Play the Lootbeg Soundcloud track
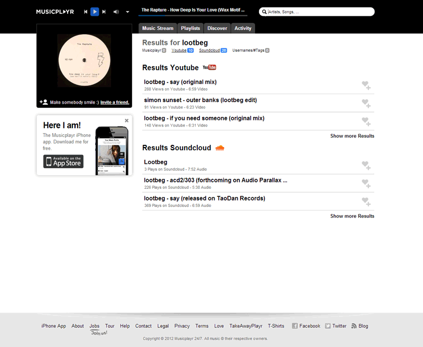 [155, 162]
